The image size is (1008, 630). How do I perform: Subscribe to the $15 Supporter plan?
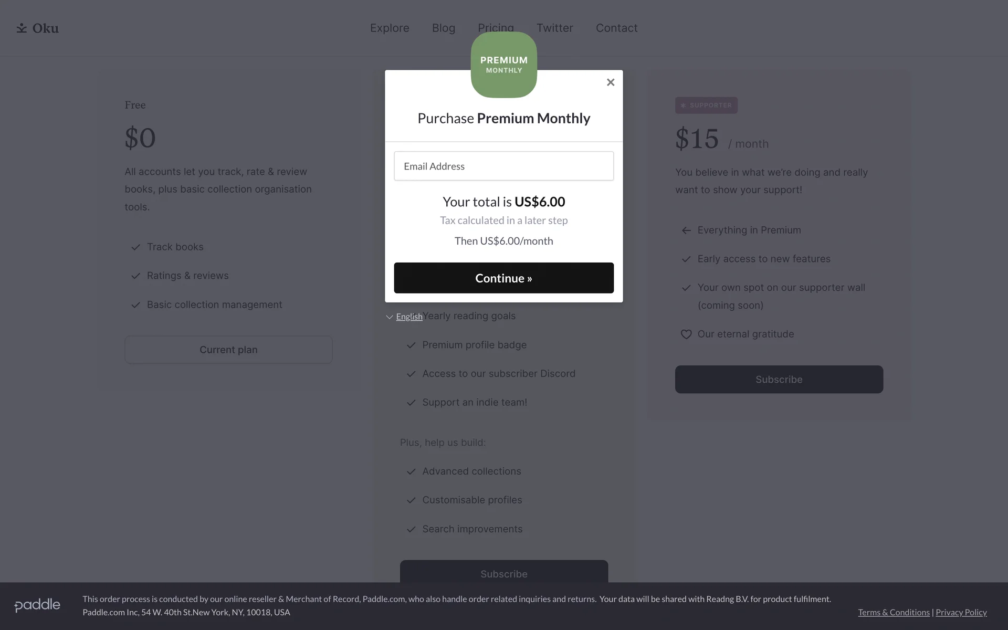click(779, 380)
